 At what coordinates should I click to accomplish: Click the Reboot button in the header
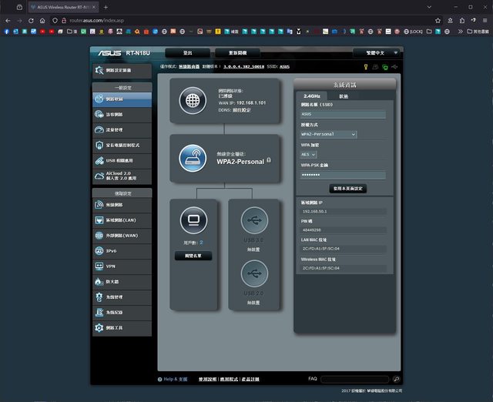pos(238,53)
